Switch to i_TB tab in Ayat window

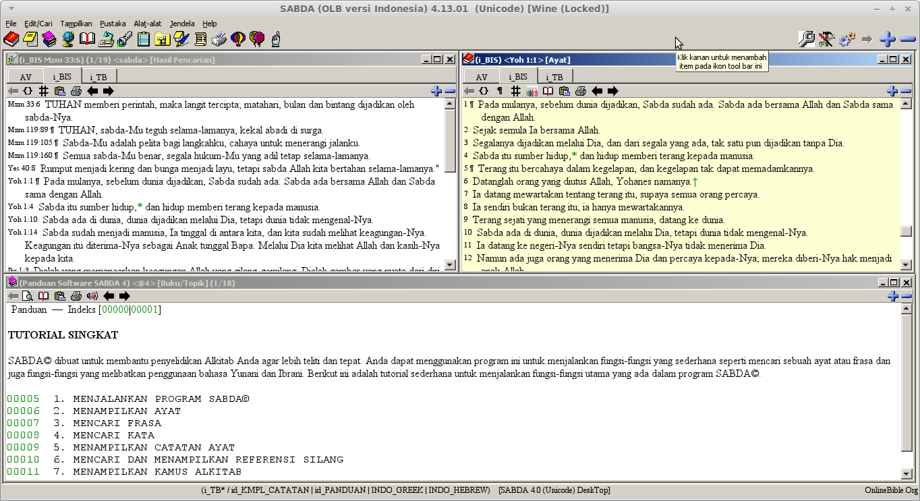pos(558,77)
